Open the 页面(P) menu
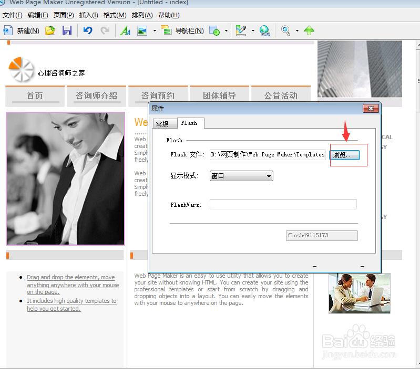The height and width of the screenshot is (369, 420). coord(64,15)
